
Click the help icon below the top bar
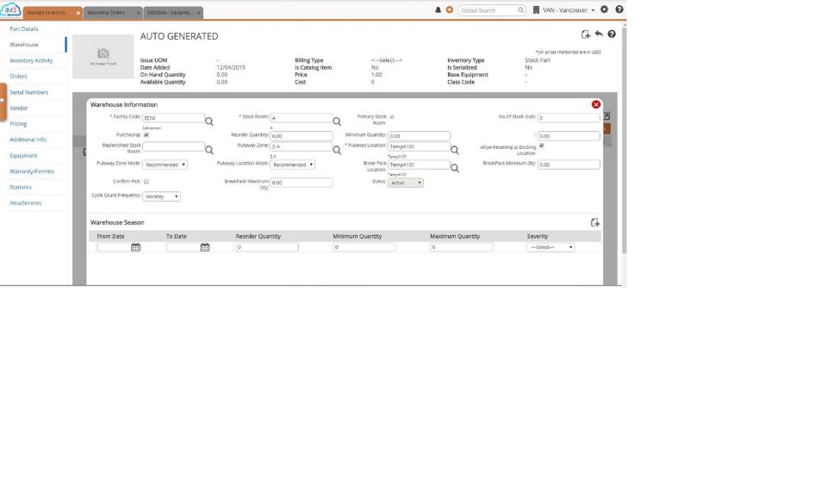[612, 34]
